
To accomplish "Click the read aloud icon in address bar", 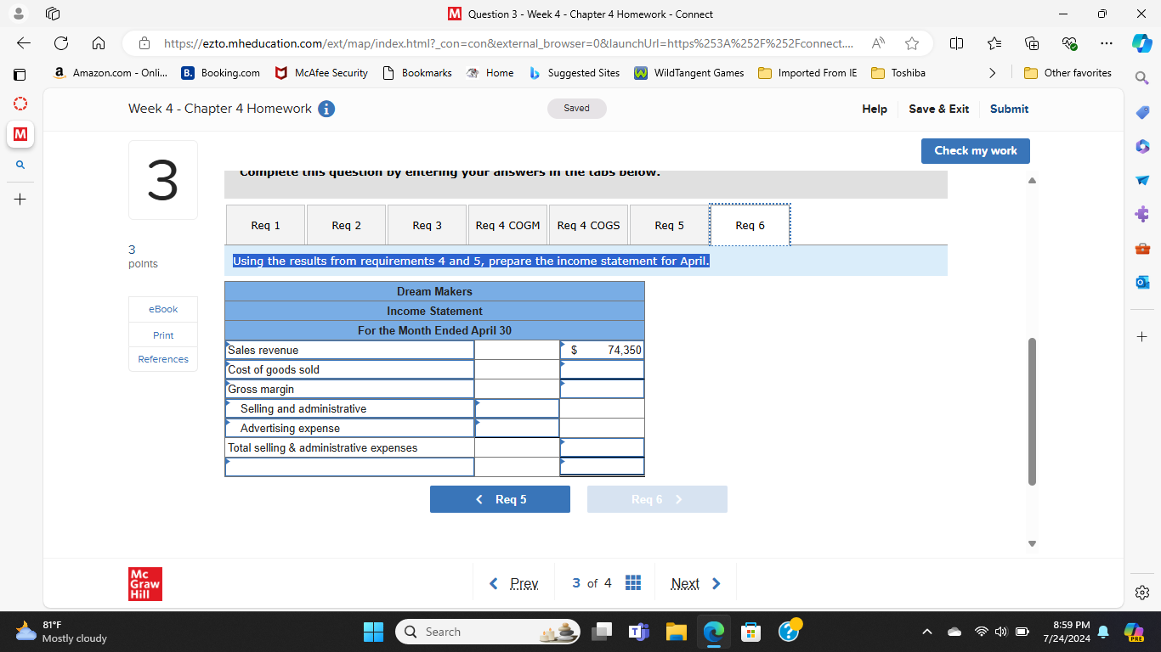I will click(x=879, y=43).
